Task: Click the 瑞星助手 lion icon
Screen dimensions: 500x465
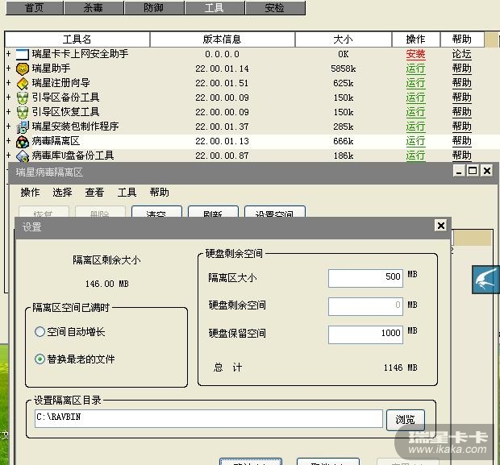Action: pyautogui.click(x=23, y=69)
